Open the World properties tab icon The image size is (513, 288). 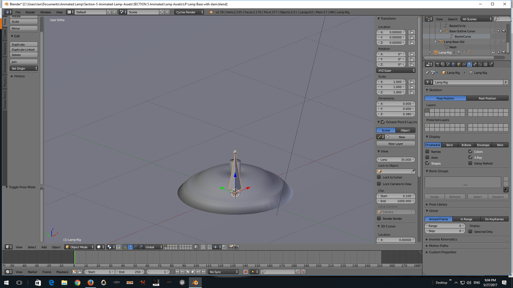pyautogui.click(x=453, y=65)
